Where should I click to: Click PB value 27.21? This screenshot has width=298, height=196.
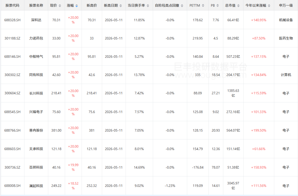[216, 93]
